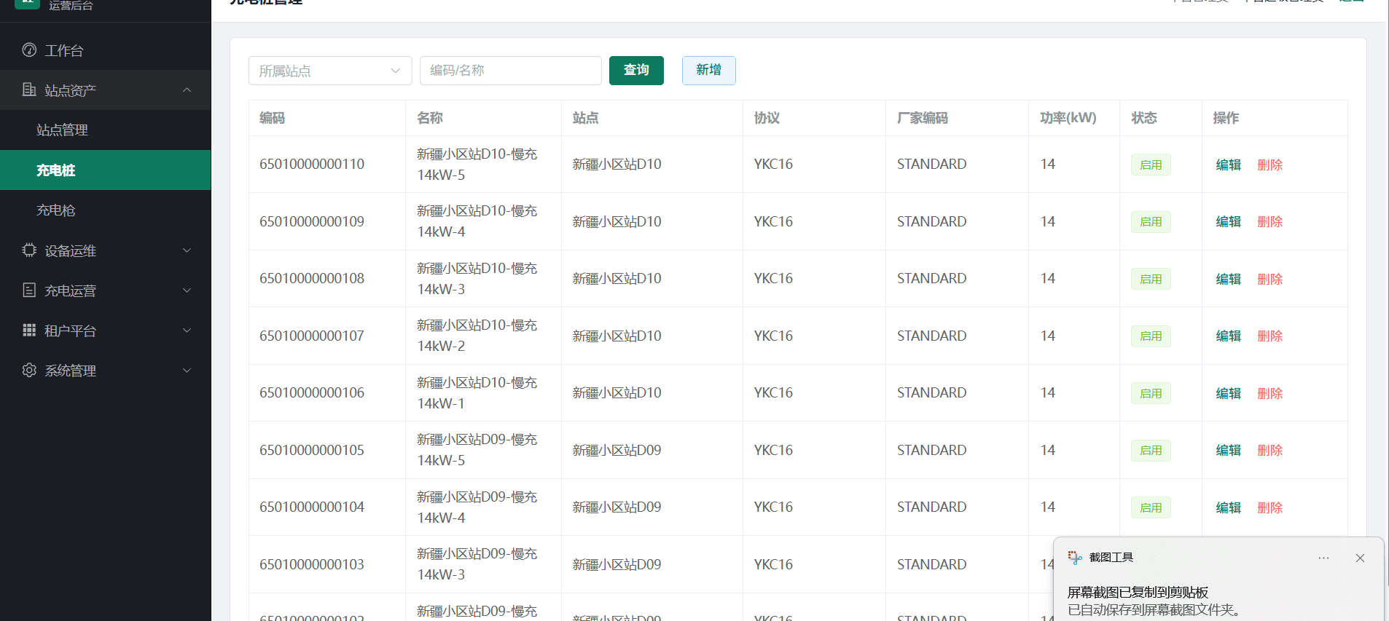Image resolution: width=1389 pixels, height=621 pixels.
Task: Open the 站点管理 menu item
Action: tap(106, 130)
